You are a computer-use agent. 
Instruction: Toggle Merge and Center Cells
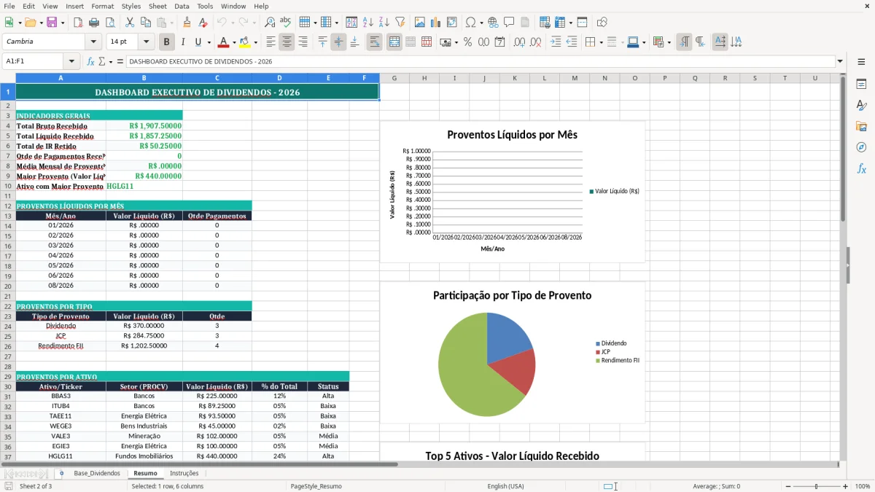point(394,42)
